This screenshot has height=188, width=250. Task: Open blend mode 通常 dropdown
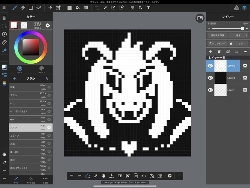[x=238, y=35]
